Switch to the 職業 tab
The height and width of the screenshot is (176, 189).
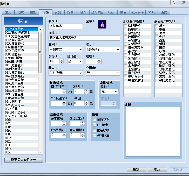click(21, 12)
